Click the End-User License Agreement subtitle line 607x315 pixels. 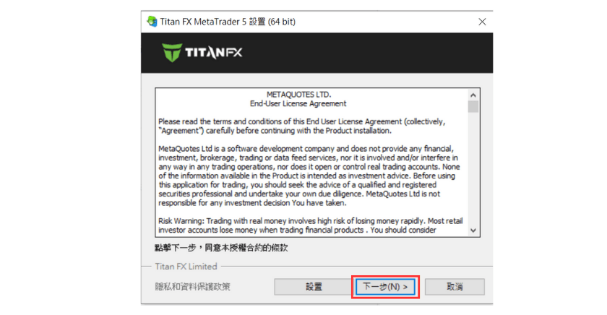[298, 104]
